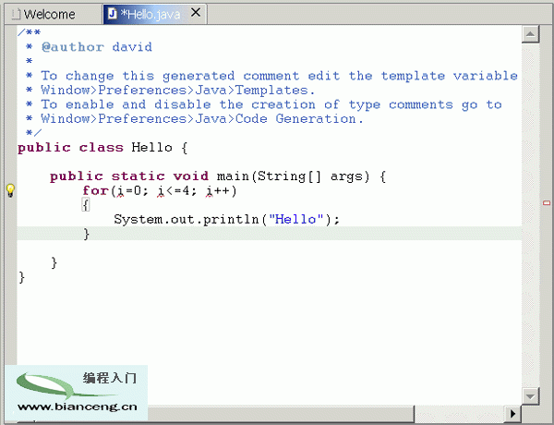554x425 pixels.
Task: Click the underlined 'i<=4' condition
Action: [x=174, y=191]
